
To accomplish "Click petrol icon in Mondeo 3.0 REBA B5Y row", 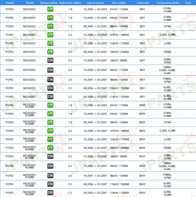I will coord(50,52).
